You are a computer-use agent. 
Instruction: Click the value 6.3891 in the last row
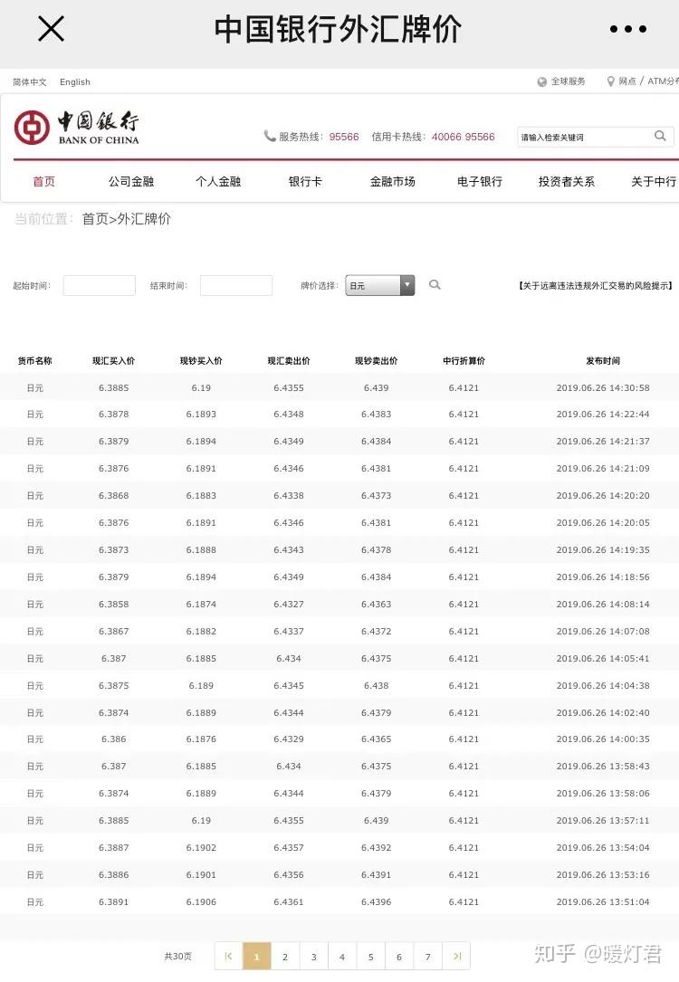[x=113, y=901]
